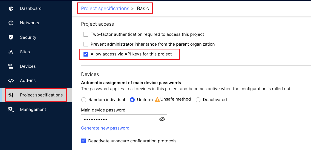
Task: Click Generate new password link
Action: (105, 128)
